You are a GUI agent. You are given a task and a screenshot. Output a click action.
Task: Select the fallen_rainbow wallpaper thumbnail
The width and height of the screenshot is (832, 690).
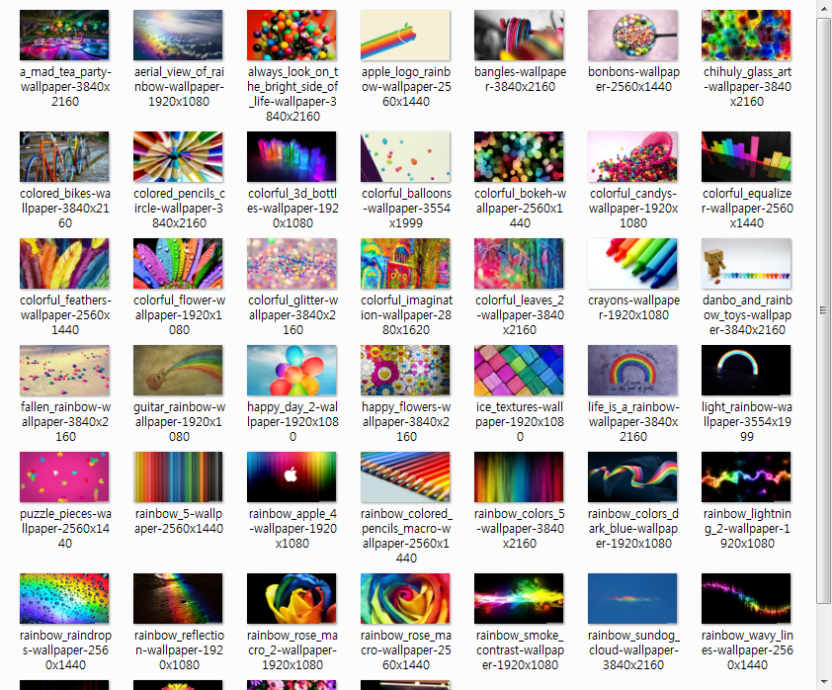(x=64, y=370)
